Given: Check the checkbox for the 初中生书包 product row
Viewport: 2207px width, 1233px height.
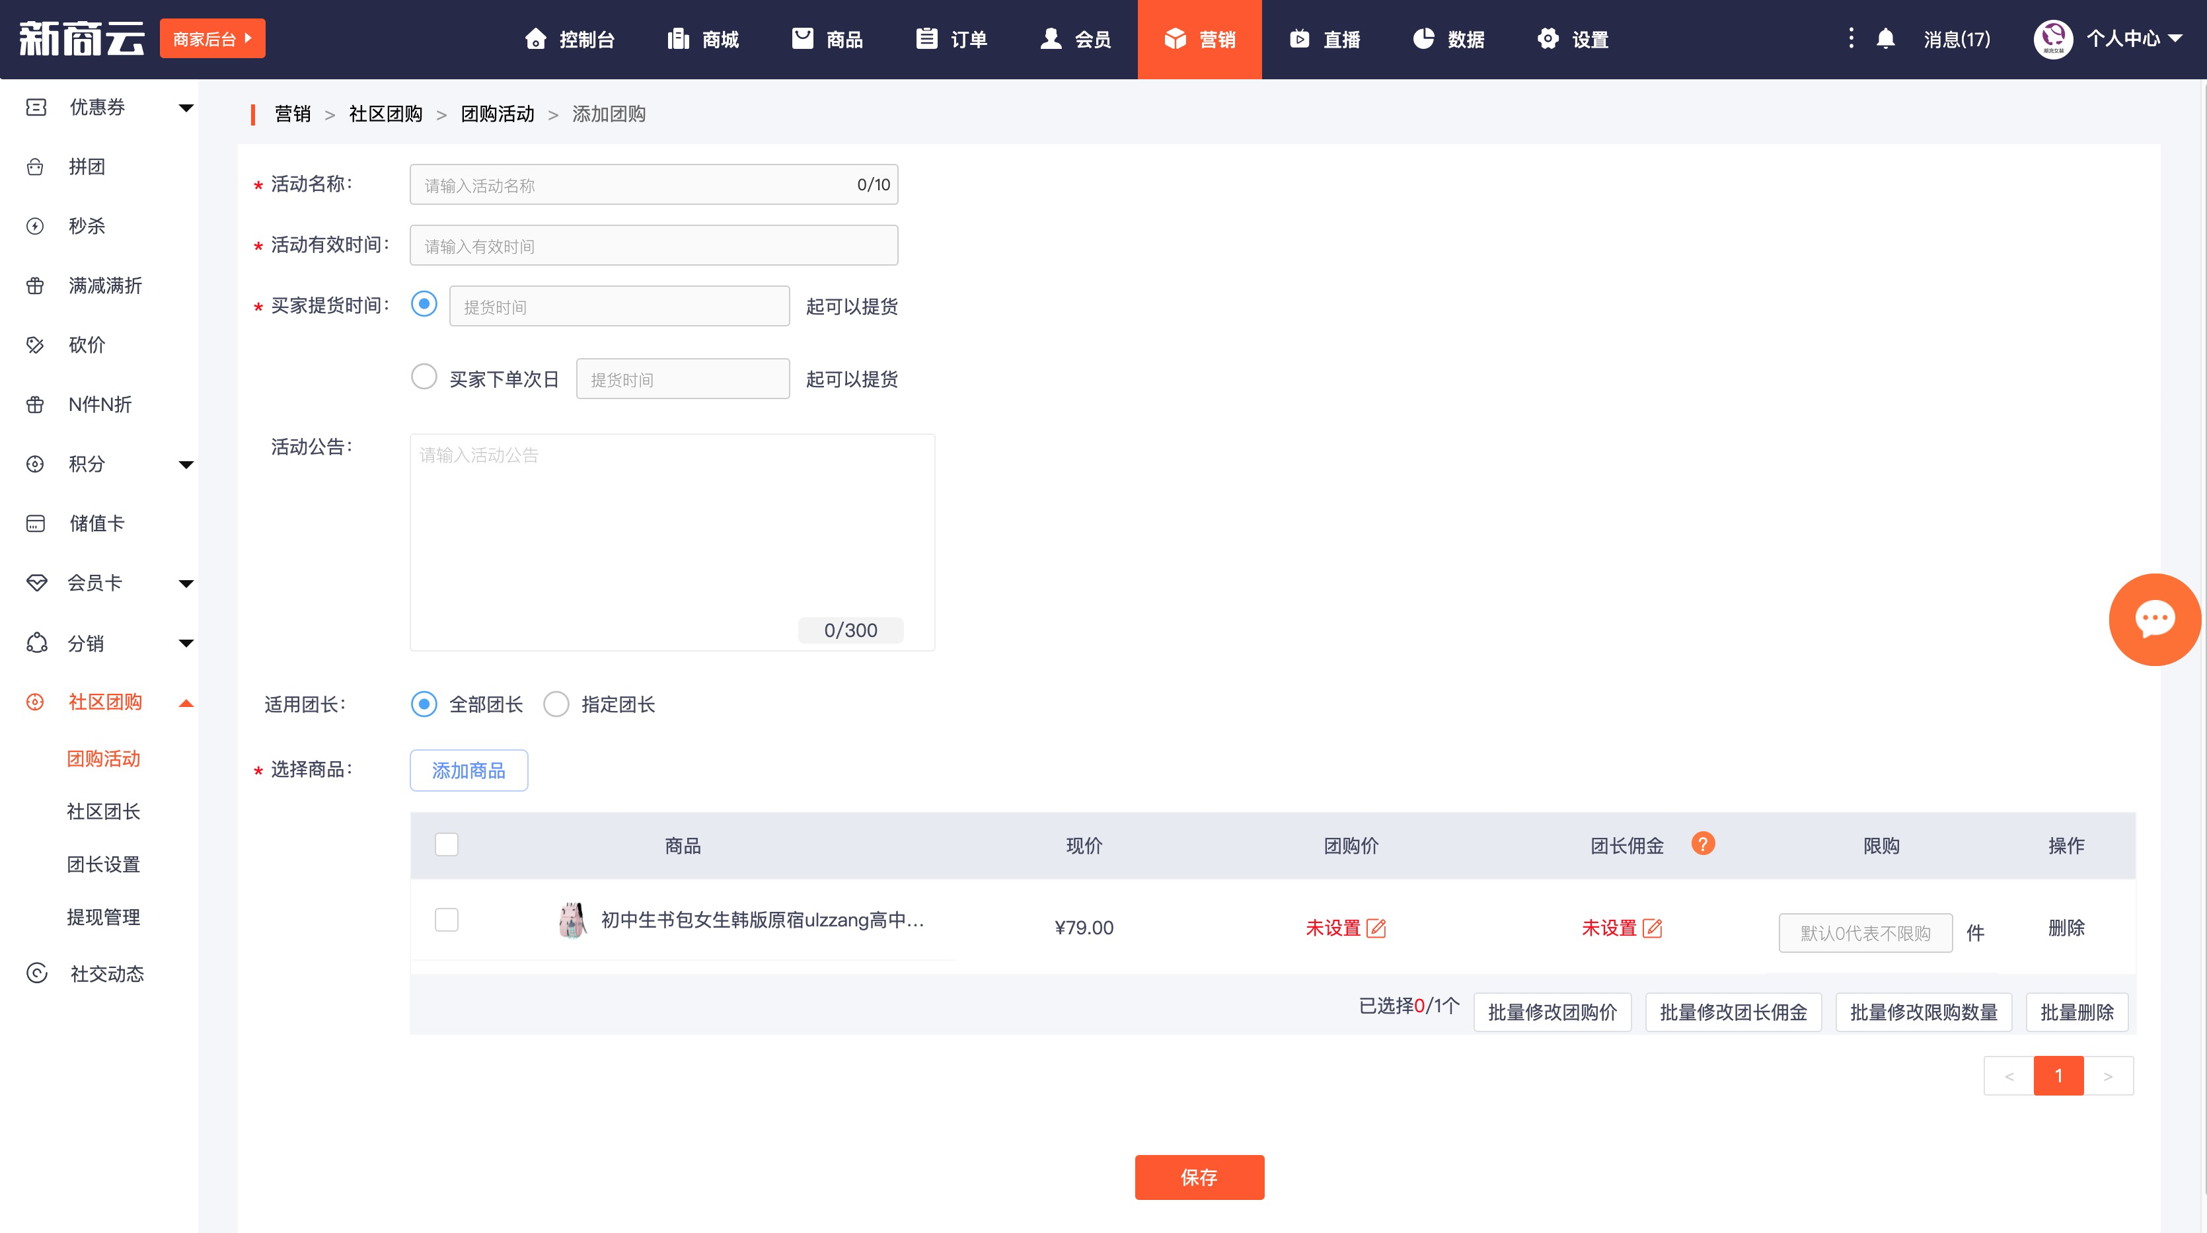Looking at the screenshot, I should point(447,920).
